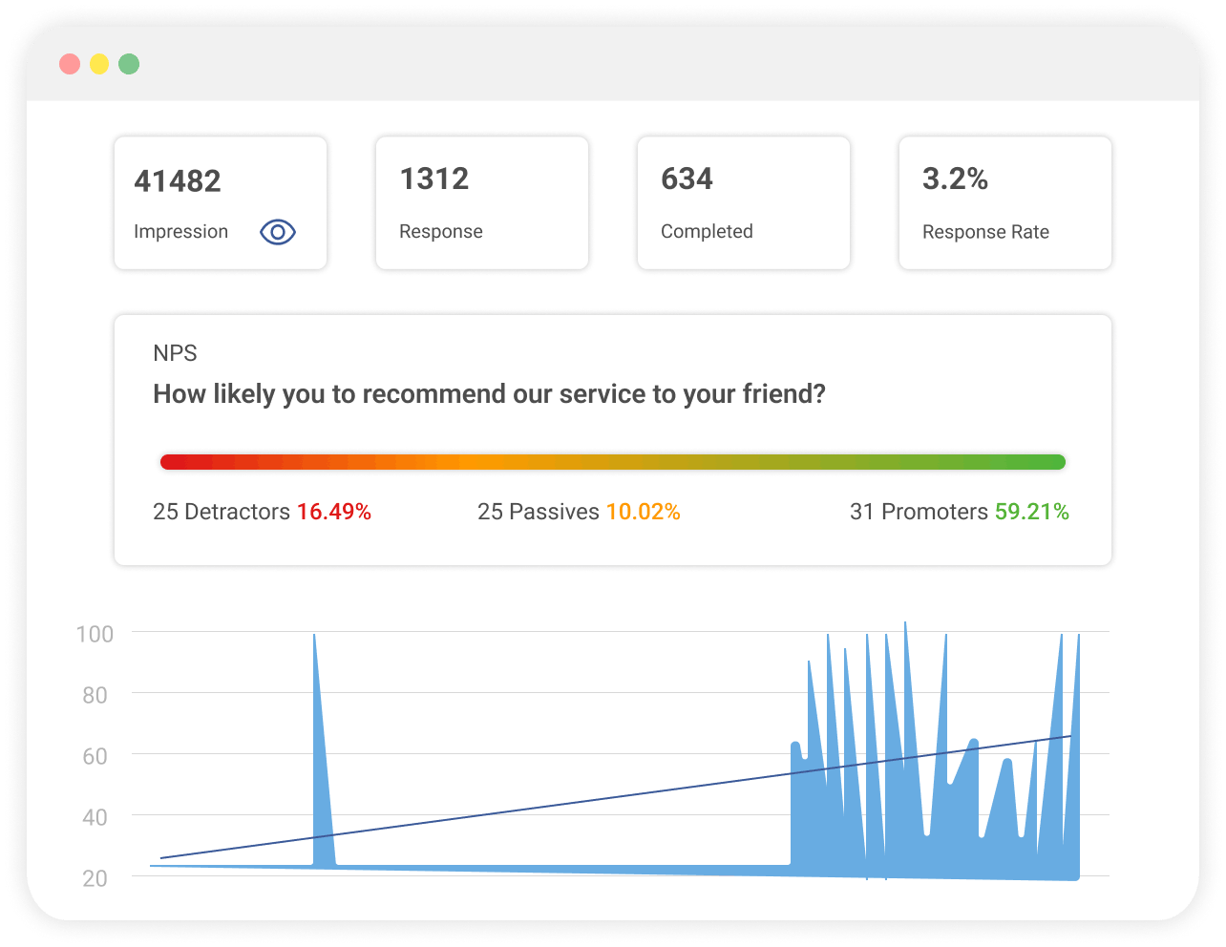The image size is (1226, 947).
Task: Click the recommendation survey question text
Action: [490, 393]
